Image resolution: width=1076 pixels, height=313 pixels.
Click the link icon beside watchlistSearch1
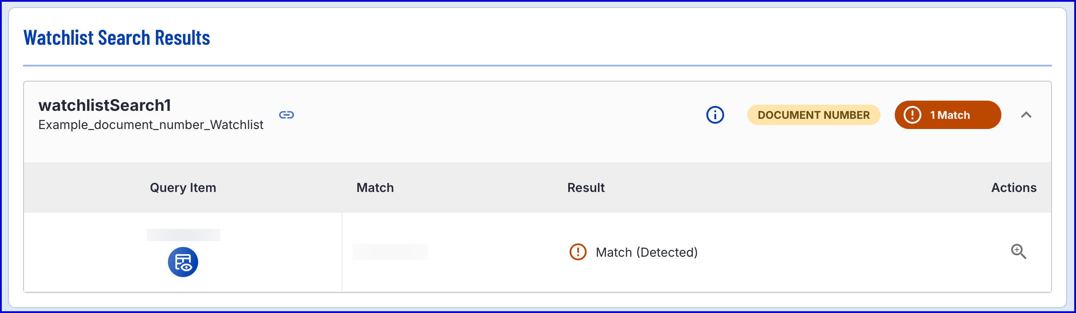(x=287, y=115)
